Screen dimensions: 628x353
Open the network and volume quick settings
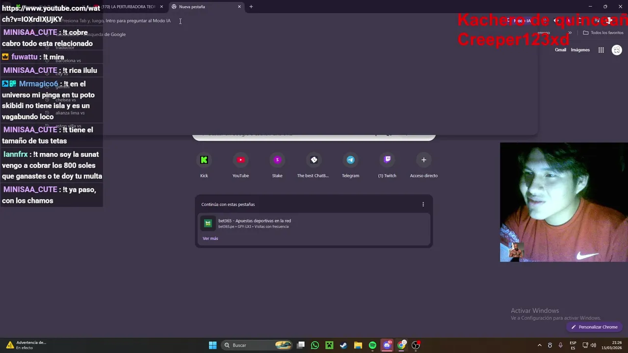(x=589, y=345)
